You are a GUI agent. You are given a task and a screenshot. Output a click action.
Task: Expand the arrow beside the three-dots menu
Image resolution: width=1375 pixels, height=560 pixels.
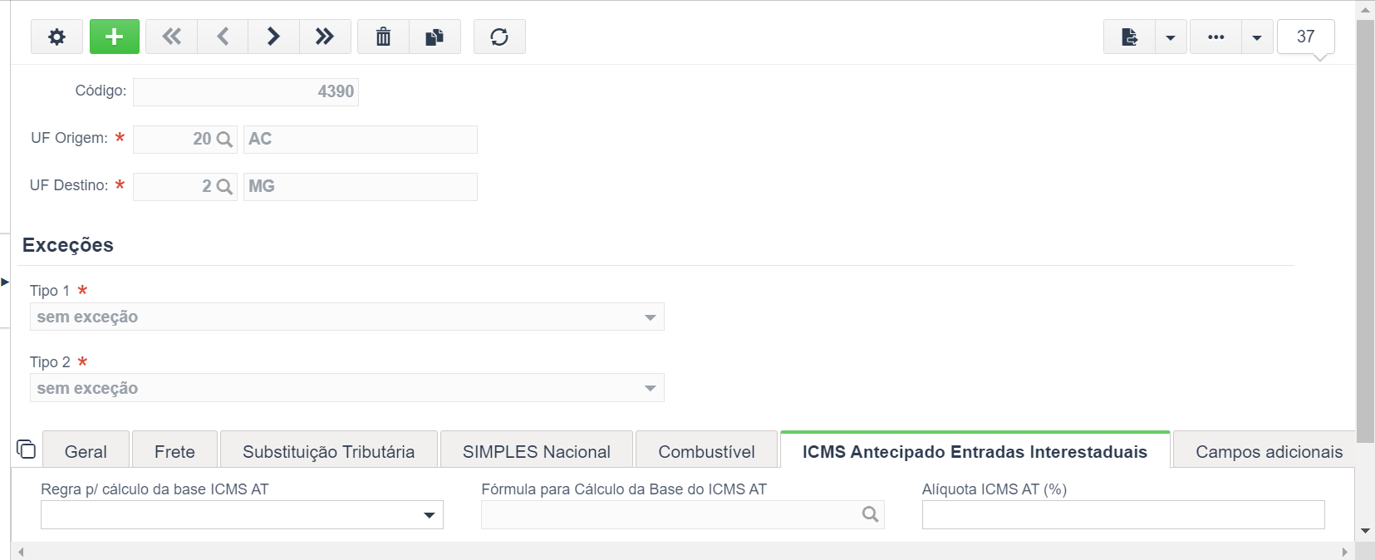pos(1257,37)
